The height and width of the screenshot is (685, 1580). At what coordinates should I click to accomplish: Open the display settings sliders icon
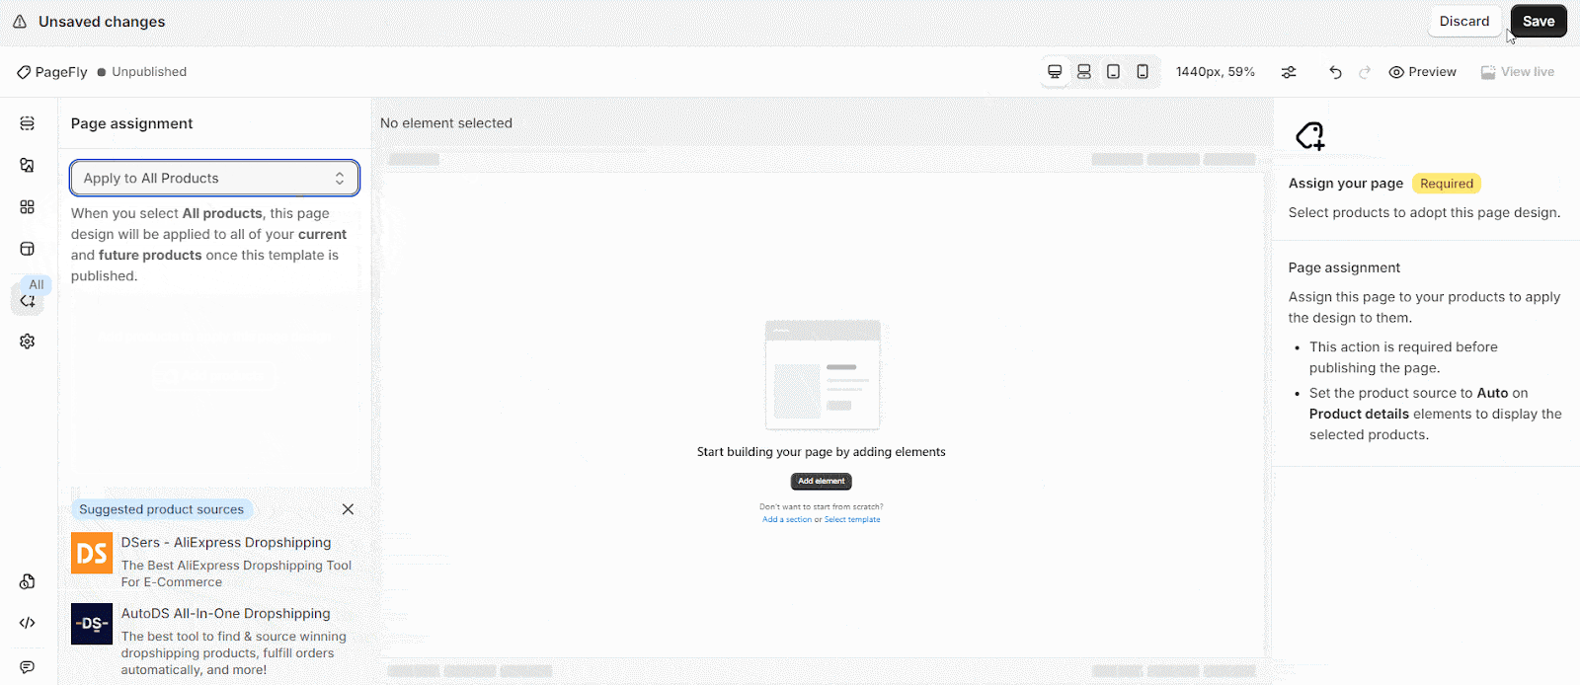(1289, 72)
